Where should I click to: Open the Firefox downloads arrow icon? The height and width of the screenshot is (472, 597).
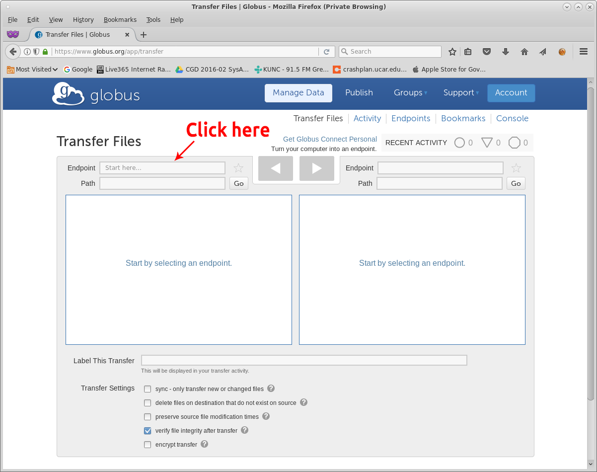506,52
